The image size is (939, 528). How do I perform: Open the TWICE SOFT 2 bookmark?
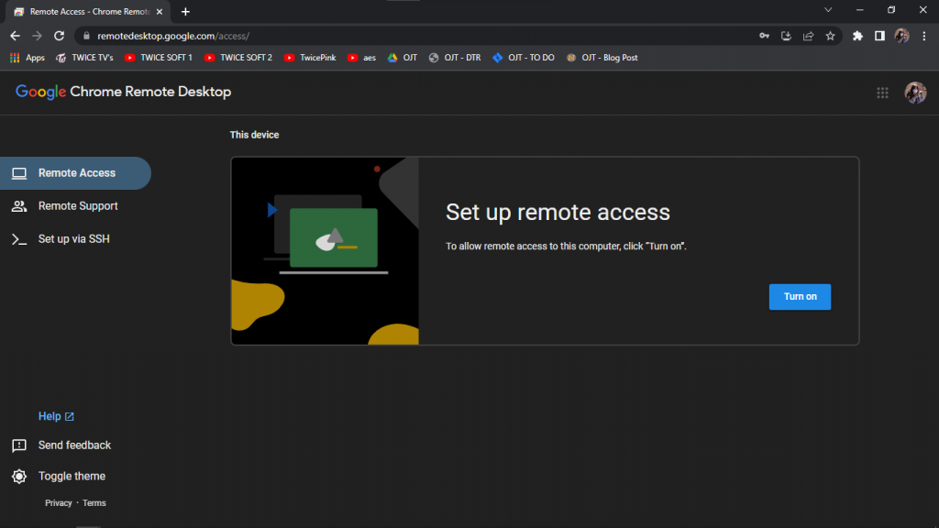tap(238, 58)
